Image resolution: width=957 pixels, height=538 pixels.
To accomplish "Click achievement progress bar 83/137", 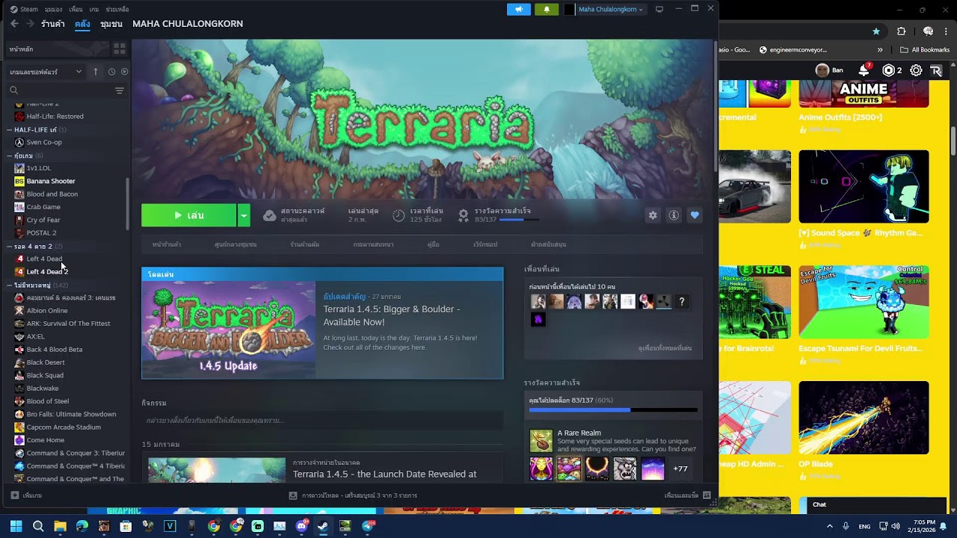I will (x=613, y=409).
